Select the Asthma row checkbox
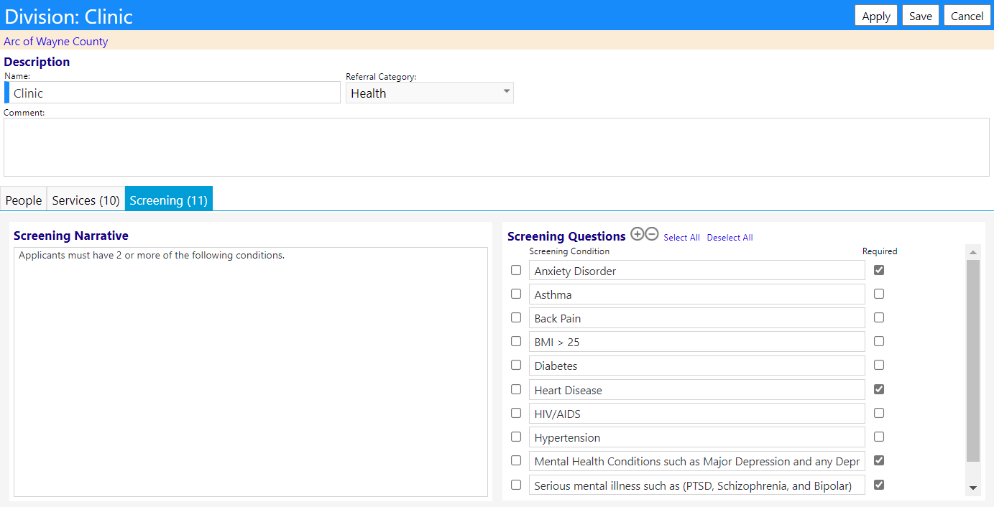994x507 pixels. point(516,294)
